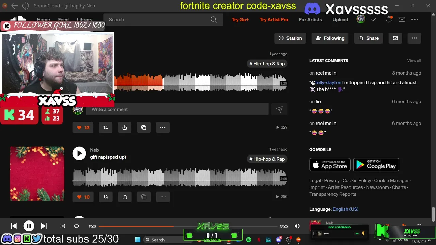Share the gift rap(sped up) track
436x245 pixels.
point(125,197)
